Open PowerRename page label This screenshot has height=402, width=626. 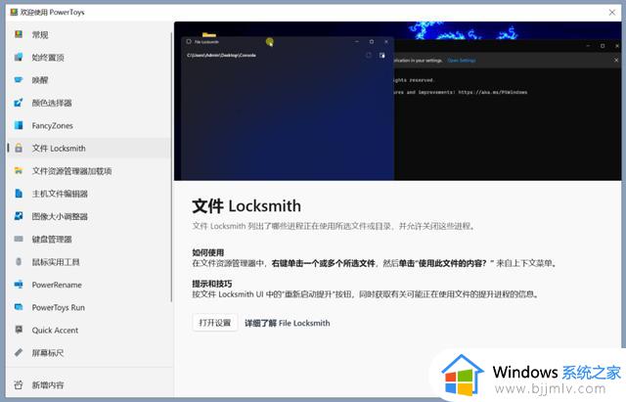57,285
